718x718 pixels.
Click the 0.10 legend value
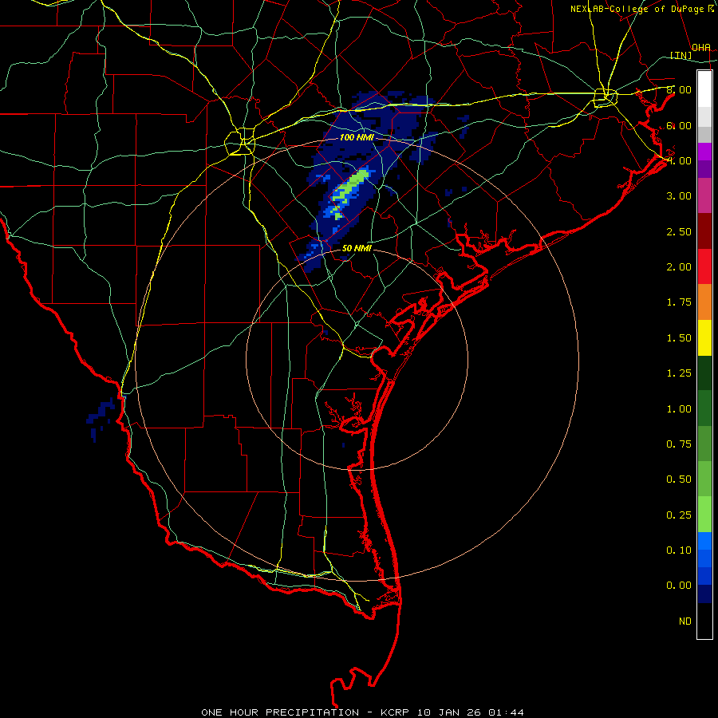tap(679, 550)
